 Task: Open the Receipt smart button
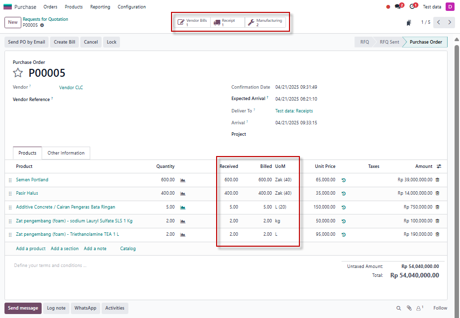coord(228,22)
